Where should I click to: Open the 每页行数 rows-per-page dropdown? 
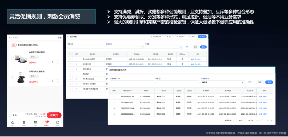pyautogui.click(x=239, y=120)
